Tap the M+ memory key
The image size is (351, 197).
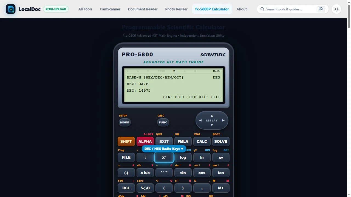click(x=221, y=188)
